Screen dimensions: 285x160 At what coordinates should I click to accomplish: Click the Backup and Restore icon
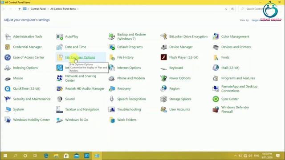(x=112, y=36)
